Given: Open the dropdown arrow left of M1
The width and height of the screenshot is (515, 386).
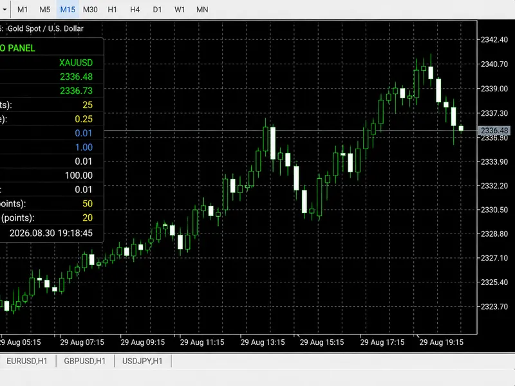Looking at the screenshot, I should [x=5, y=10].
